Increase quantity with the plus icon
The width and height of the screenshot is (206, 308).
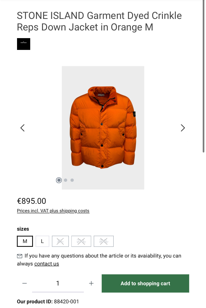91,283
